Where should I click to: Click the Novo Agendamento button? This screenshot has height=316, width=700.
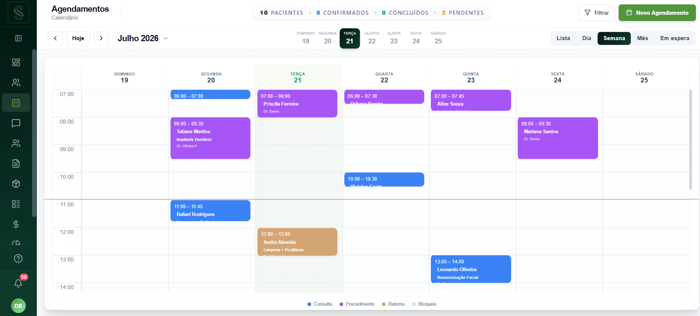click(x=657, y=13)
